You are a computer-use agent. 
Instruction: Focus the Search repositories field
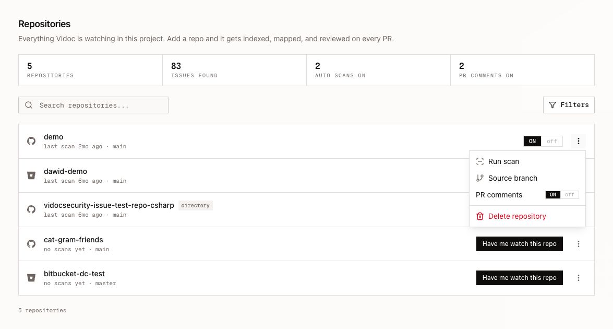point(93,105)
